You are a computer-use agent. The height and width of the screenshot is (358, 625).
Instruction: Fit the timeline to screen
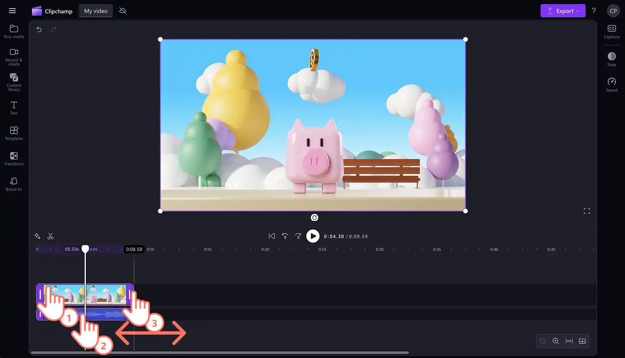point(569,341)
